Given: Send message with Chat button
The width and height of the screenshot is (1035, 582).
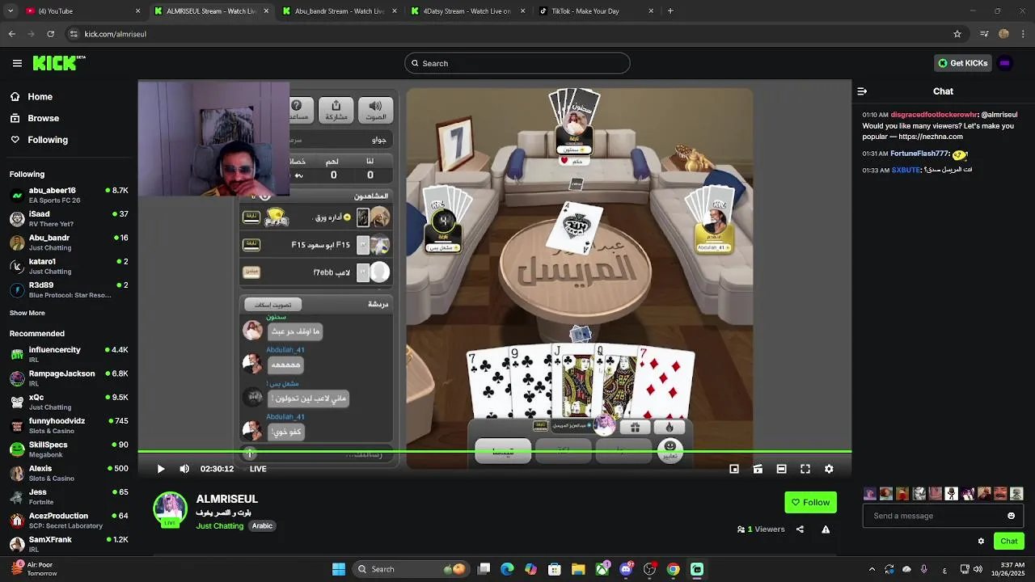Looking at the screenshot, I should coord(1009,541).
